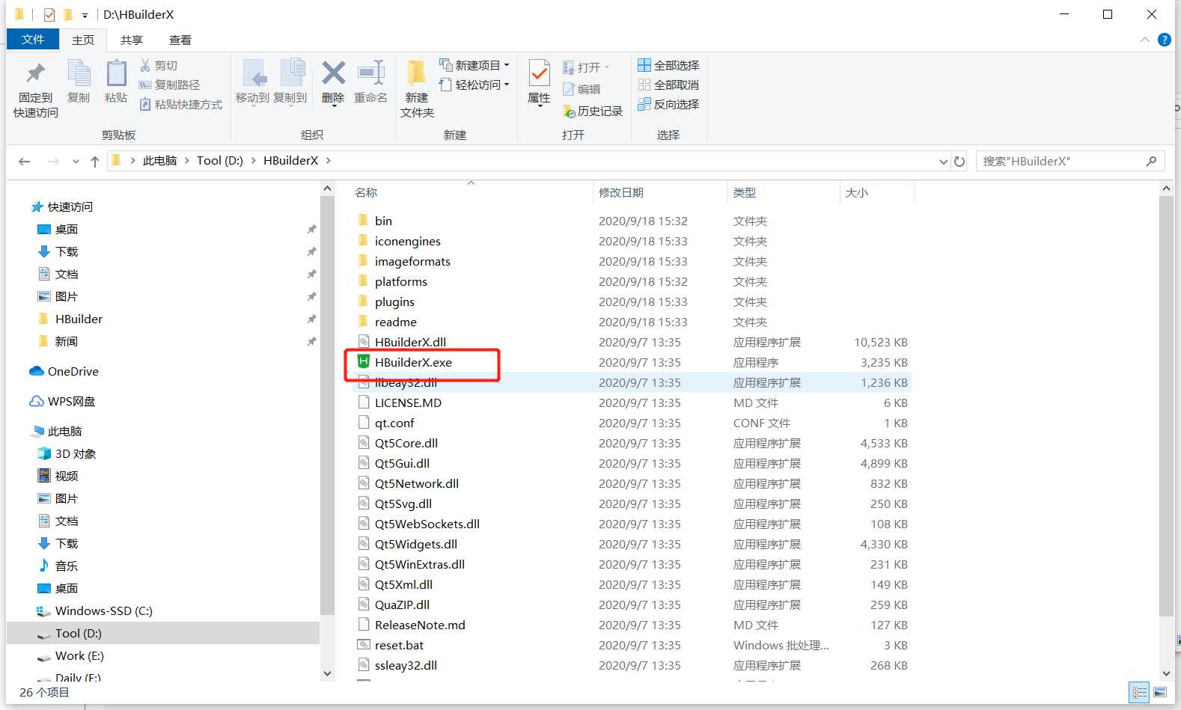
Task: Open the Help question mark icon
Action: pyautogui.click(x=1165, y=40)
